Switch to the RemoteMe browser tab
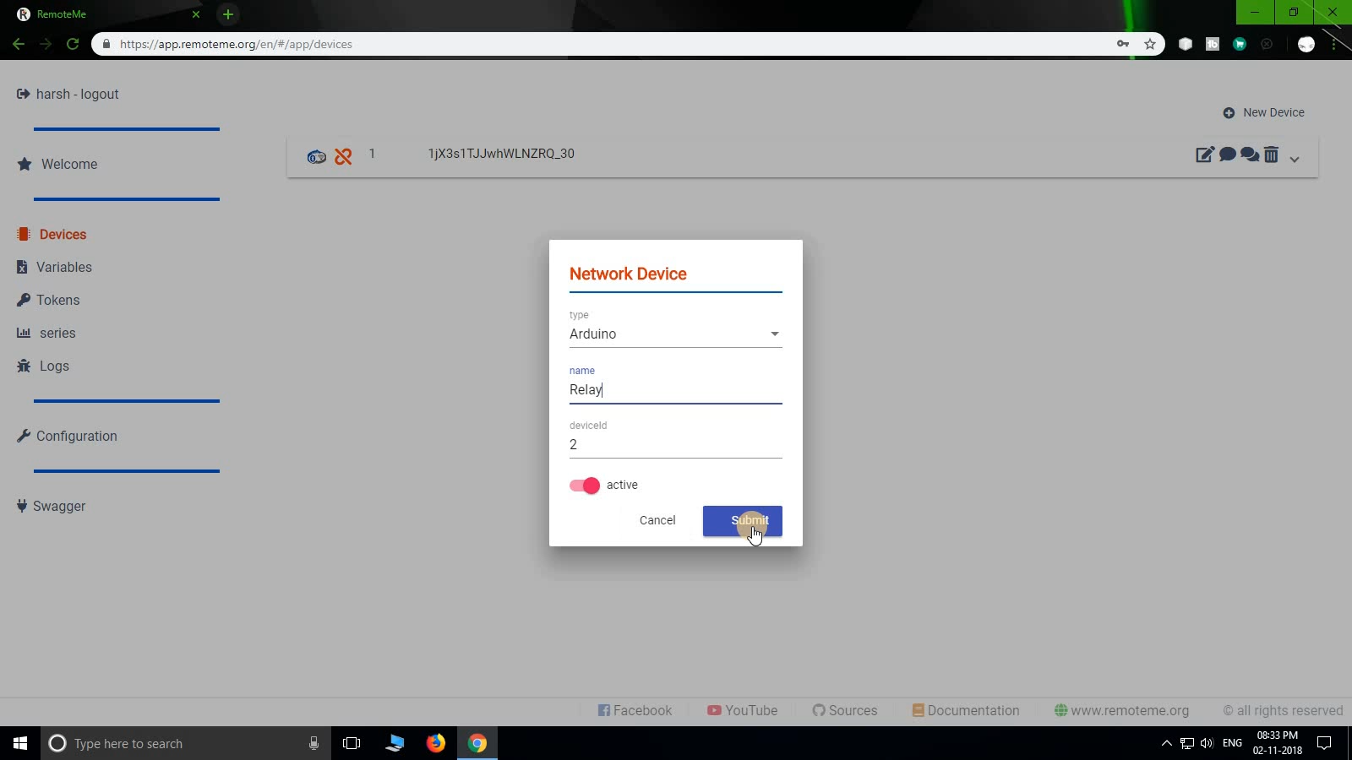The image size is (1352, 760). click(84, 14)
